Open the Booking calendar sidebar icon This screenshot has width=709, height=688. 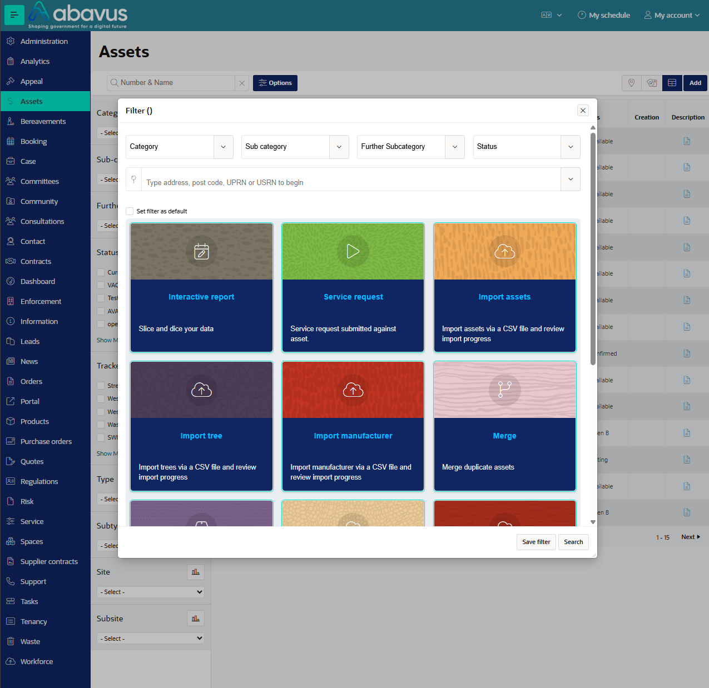tap(11, 141)
